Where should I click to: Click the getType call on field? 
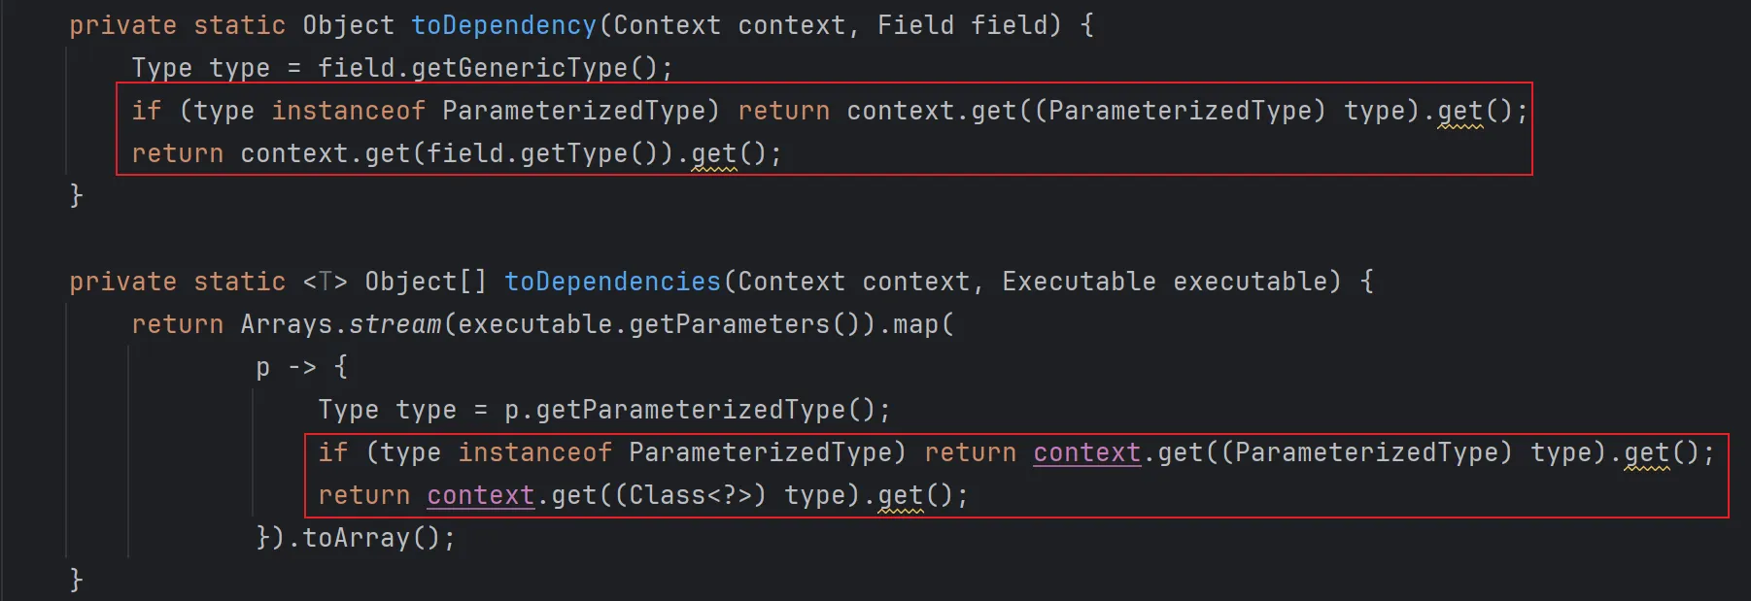[x=573, y=153]
